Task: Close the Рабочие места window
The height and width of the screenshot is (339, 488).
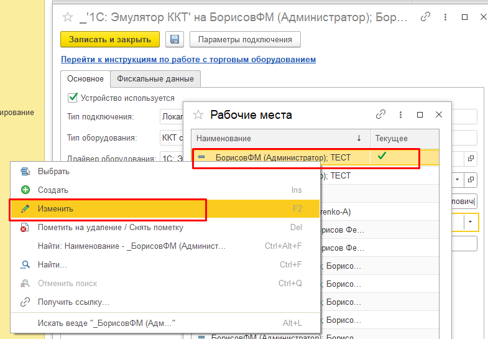Action: click(439, 114)
